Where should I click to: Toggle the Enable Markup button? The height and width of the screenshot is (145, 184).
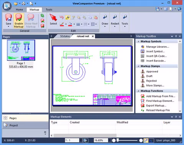19,21
